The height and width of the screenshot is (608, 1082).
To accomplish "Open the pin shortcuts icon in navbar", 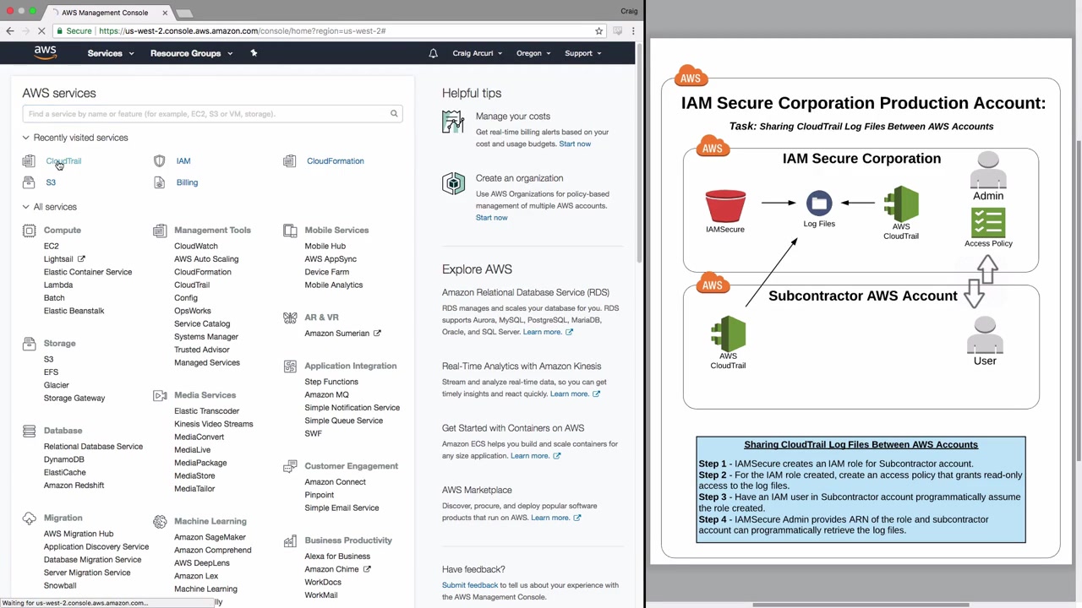I will pyautogui.click(x=254, y=53).
